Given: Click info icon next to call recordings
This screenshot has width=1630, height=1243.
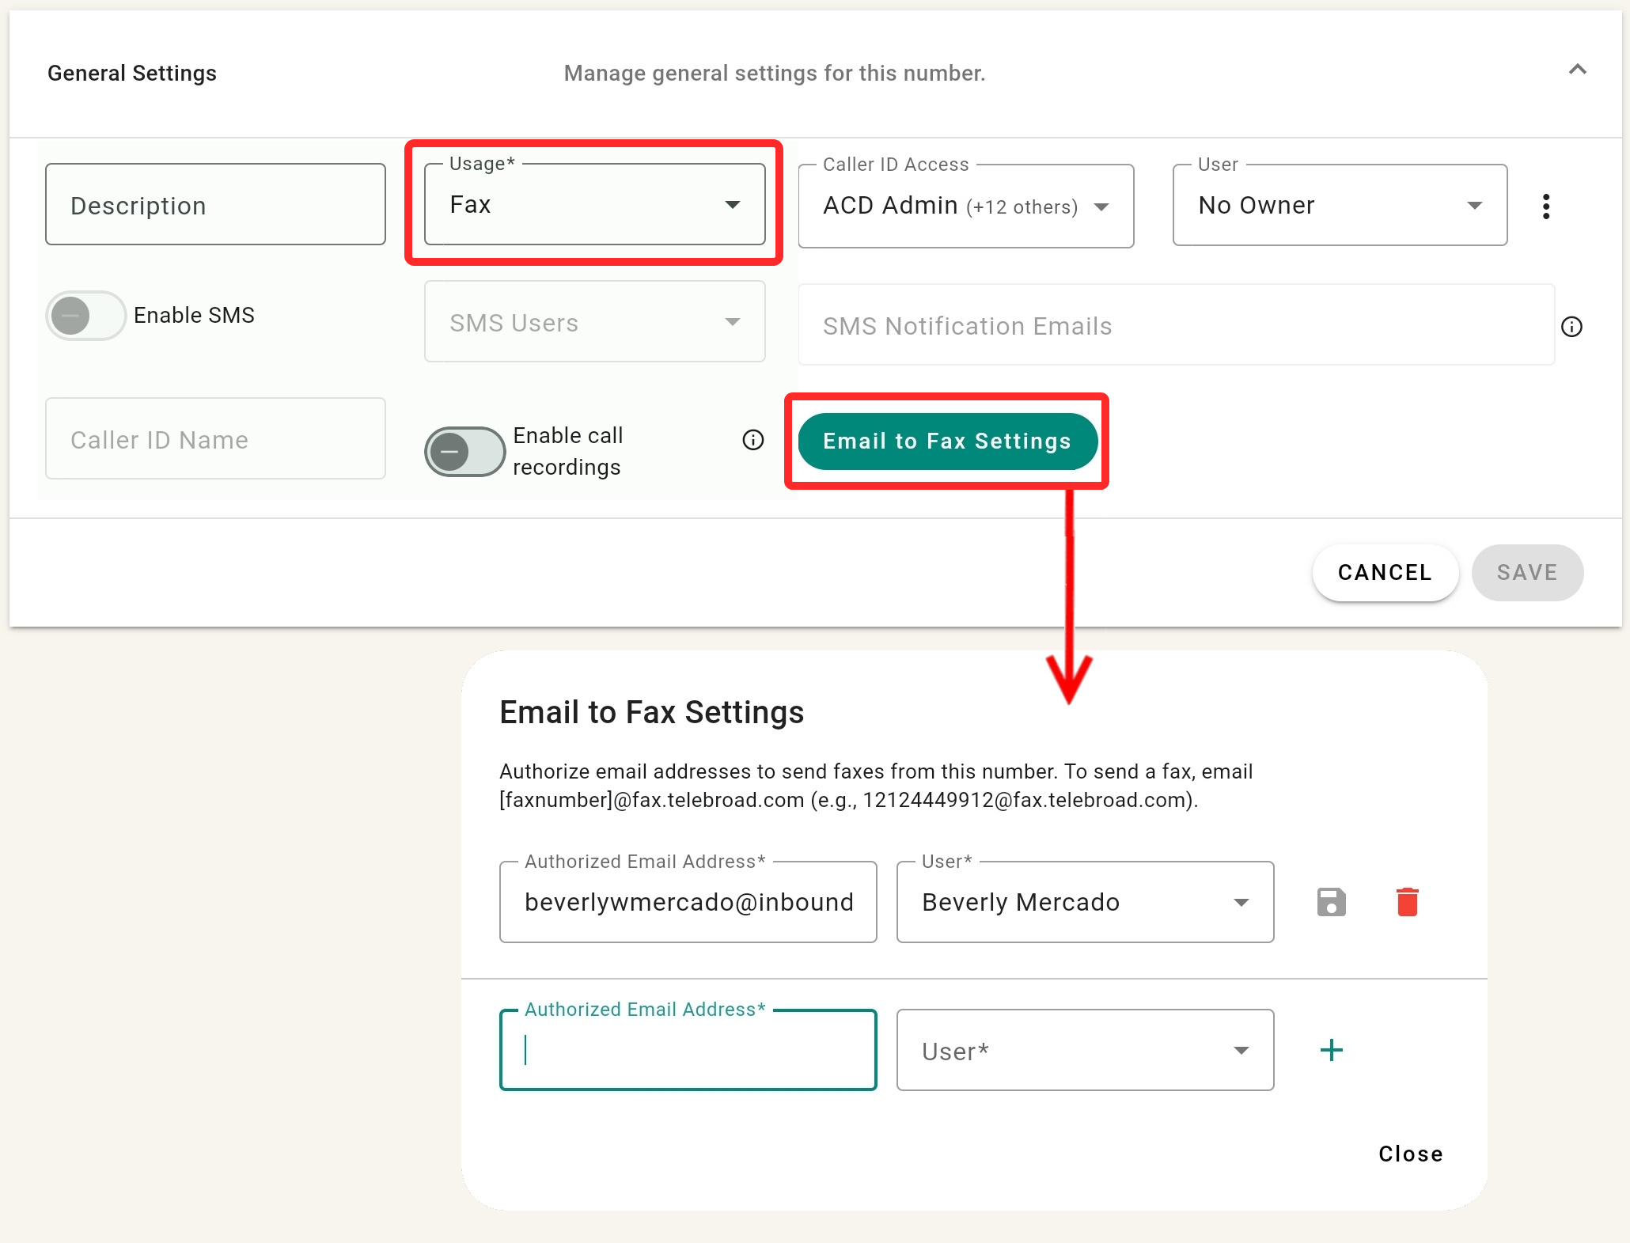Looking at the screenshot, I should click(752, 440).
